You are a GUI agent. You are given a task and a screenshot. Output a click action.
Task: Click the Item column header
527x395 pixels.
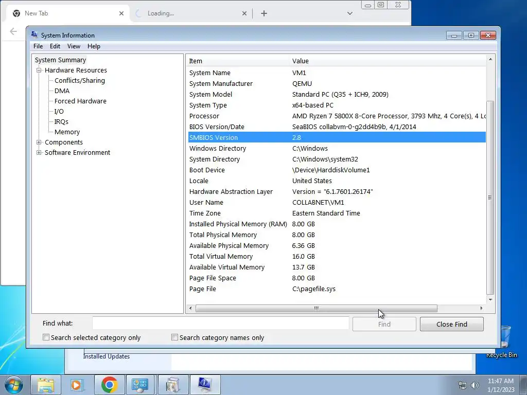click(238, 61)
